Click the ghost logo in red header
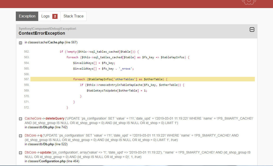Image resolution: width=273 pixels, height=166 pixels. [249, 2]
